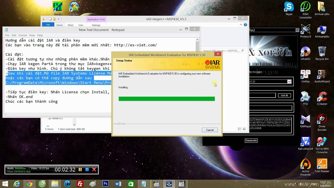Launch UltraISO from the desktop
This screenshot has height=188, width=334.
(x=306, y=53)
